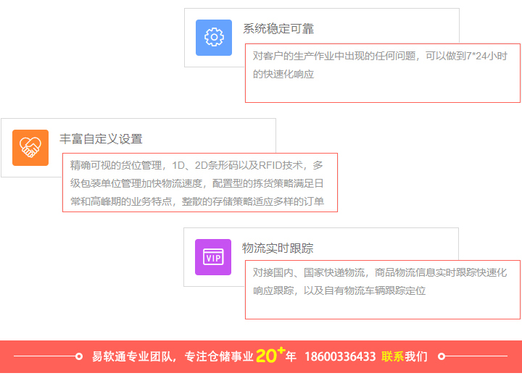The image size is (522, 381).
Task: Click the white line left of banner text
Action: [x=43, y=356]
